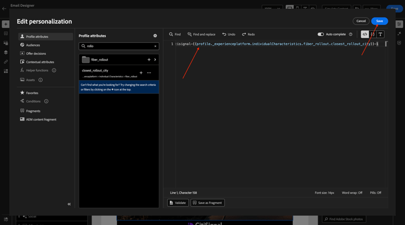Add closest_rollout_city attribute with plus icon

[x=141, y=72]
